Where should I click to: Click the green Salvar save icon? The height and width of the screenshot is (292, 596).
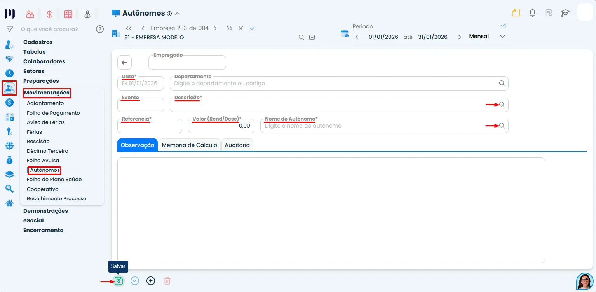119,281
